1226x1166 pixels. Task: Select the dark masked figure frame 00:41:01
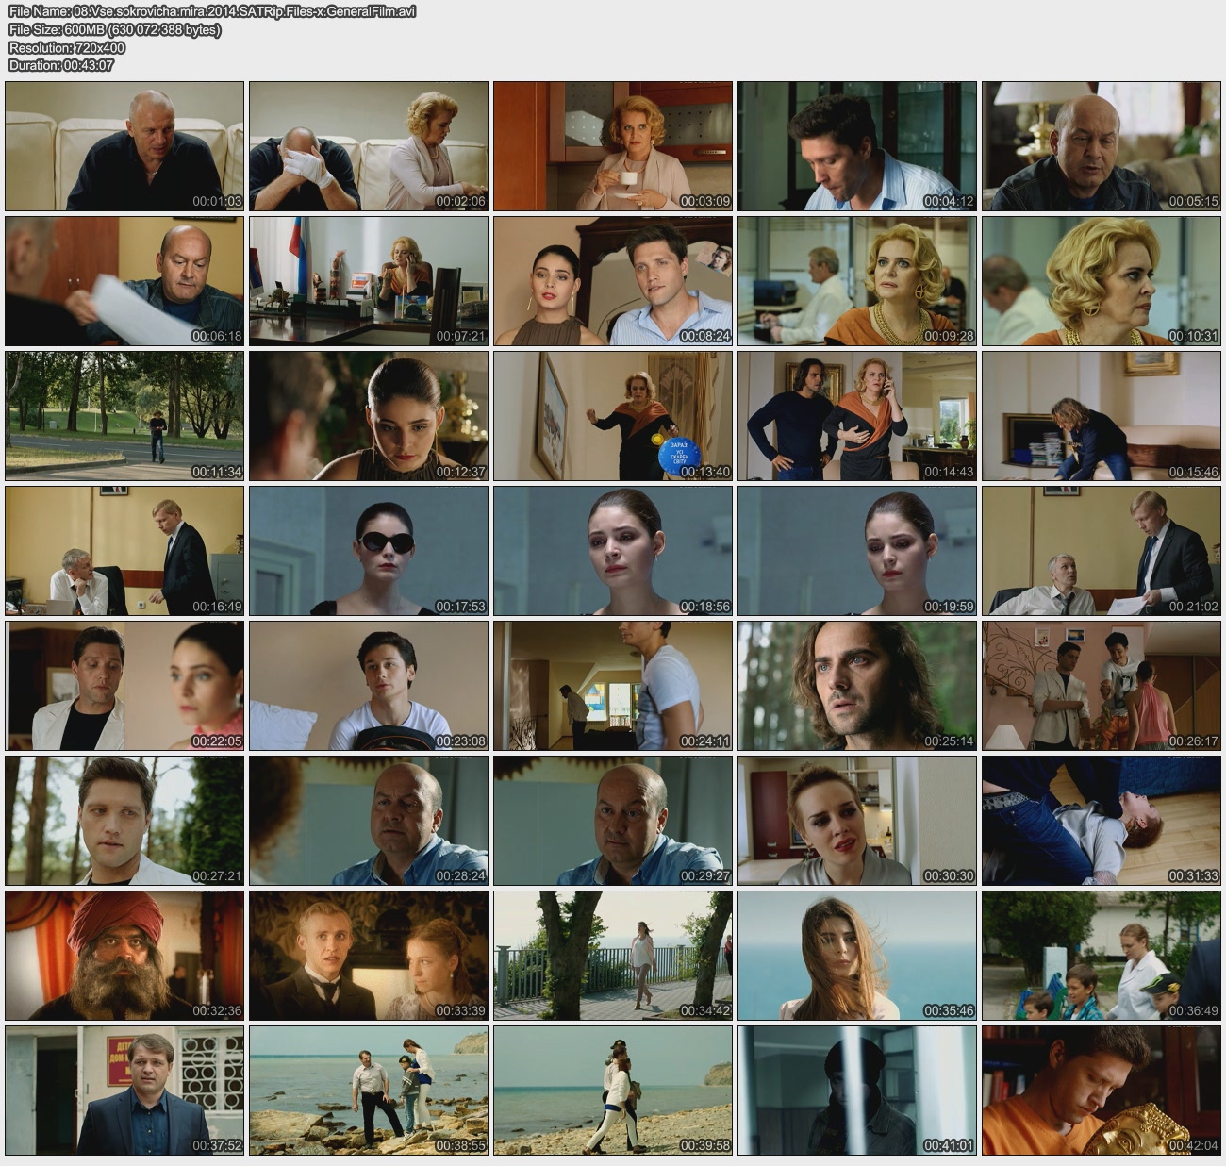pyautogui.click(x=857, y=1091)
